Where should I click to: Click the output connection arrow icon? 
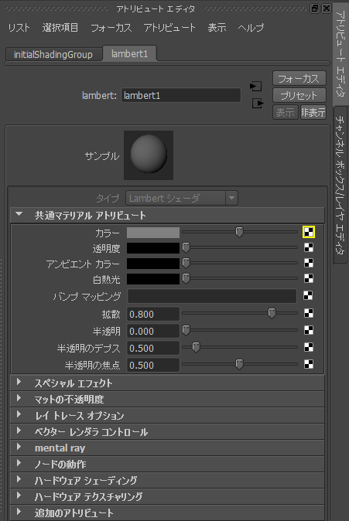point(258,104)
